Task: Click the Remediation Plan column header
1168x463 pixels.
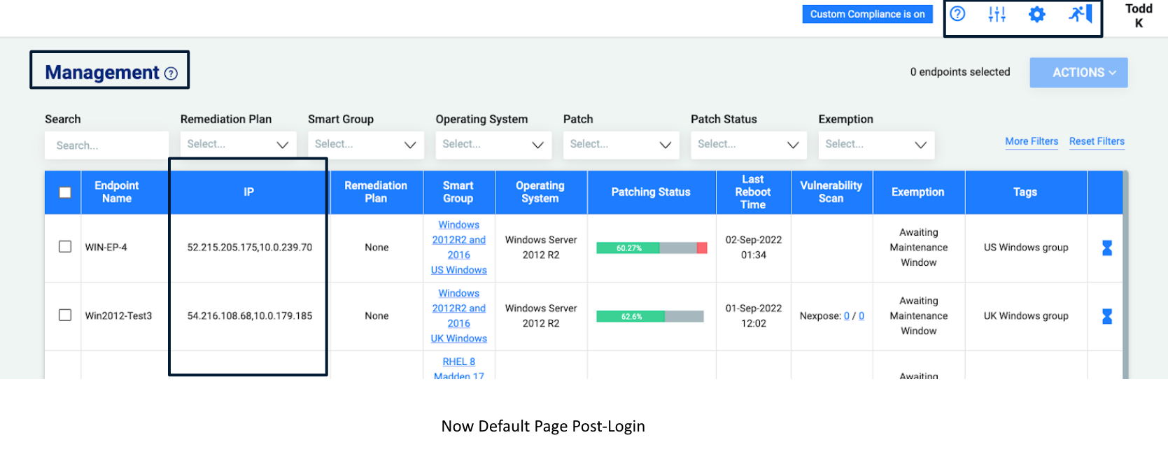Action: pos(376,192)
